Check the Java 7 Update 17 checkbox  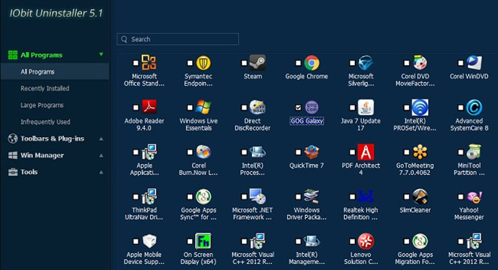click(352, 107)
